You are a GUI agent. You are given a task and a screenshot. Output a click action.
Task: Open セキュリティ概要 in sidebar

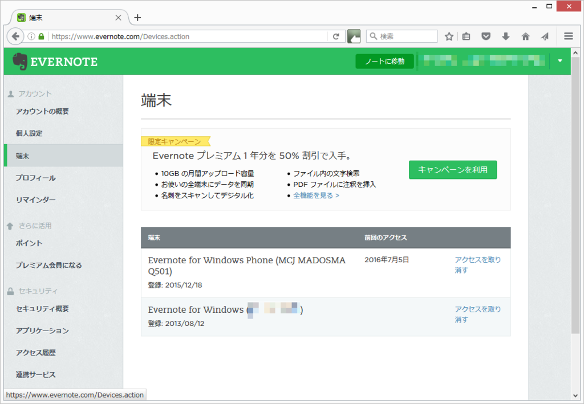click(42, 308)
